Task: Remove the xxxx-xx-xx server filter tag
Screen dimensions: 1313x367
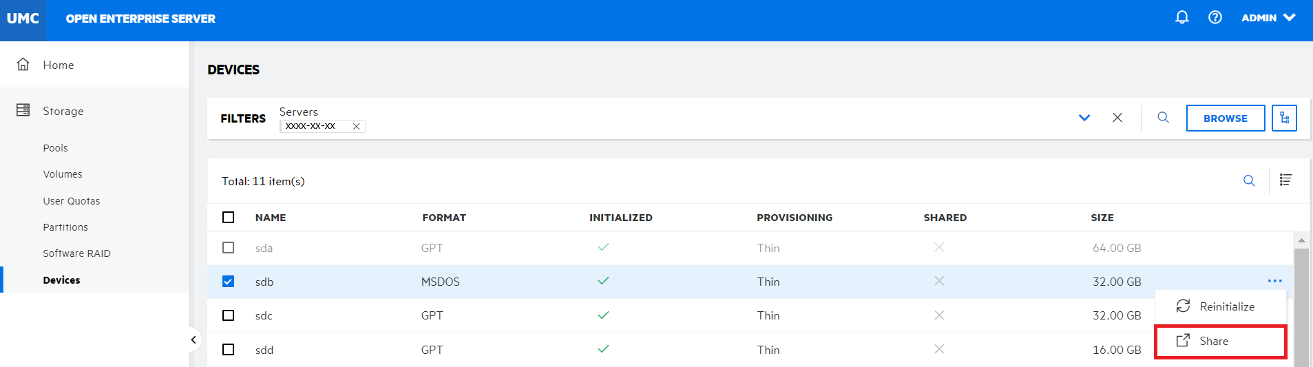Action: 356,127
